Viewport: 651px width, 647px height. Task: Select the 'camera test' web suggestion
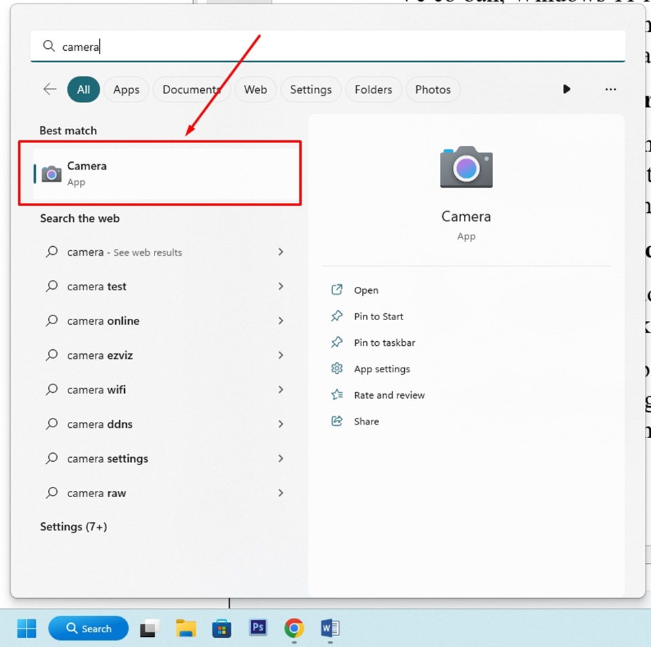165,287
